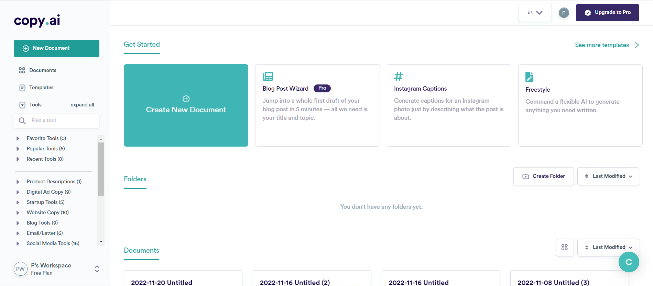
Task: Click Upgrade to Pro
Action: pos(607,13)
